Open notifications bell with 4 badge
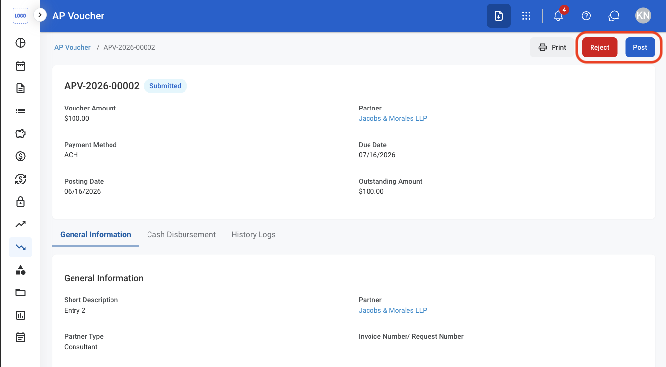Image resolution: width=666 pixels, height=367 pixels. [559, 16]
